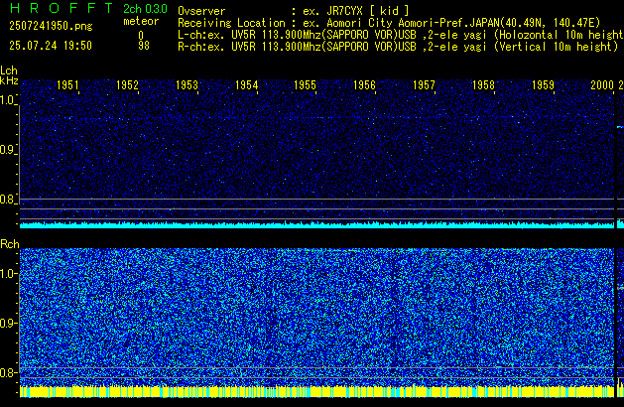Click the value 98 under meteor
This screenshot has height=407, width=624.
[144, 46]
